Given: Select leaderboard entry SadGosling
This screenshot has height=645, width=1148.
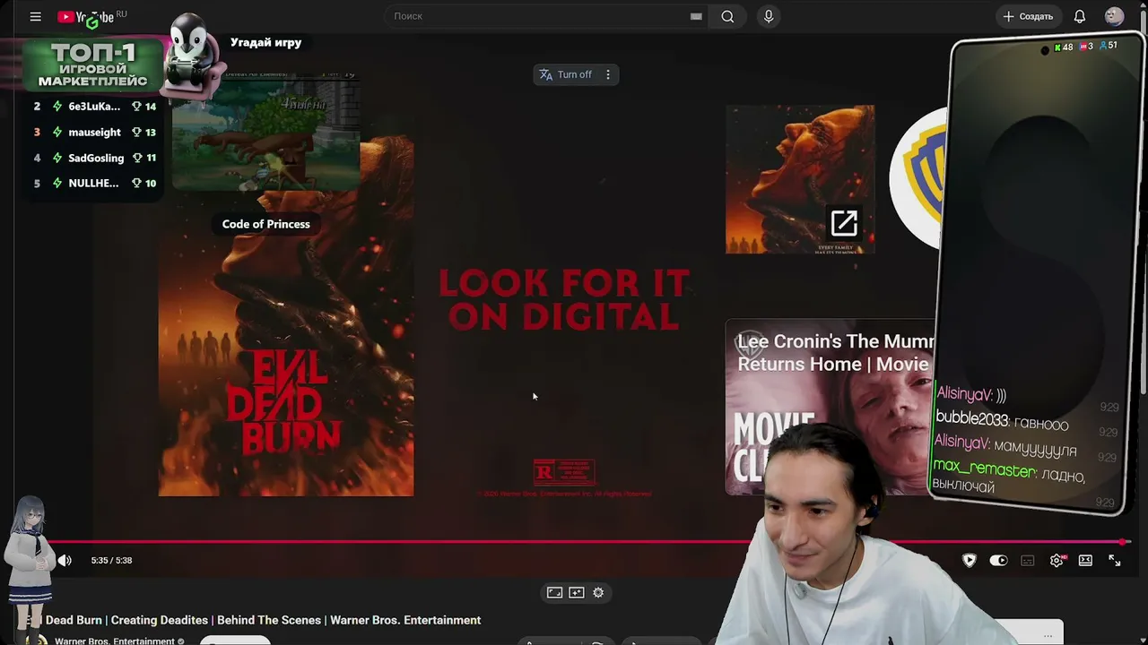Looking at the screenshot, I should (x=94, y=158).
